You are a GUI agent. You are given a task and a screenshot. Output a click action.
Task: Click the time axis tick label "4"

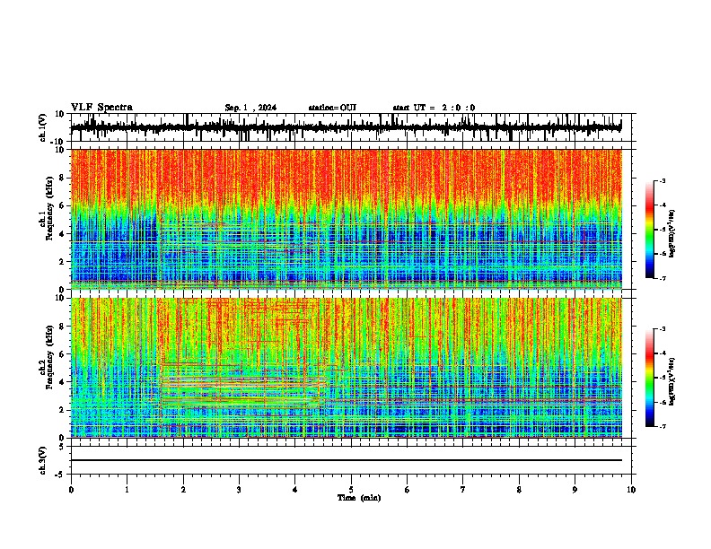coord(295,490)
